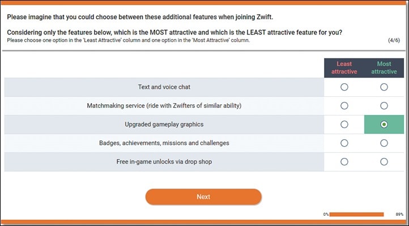
Task: Click the Least attractive column header
Action: pos(344,68)
